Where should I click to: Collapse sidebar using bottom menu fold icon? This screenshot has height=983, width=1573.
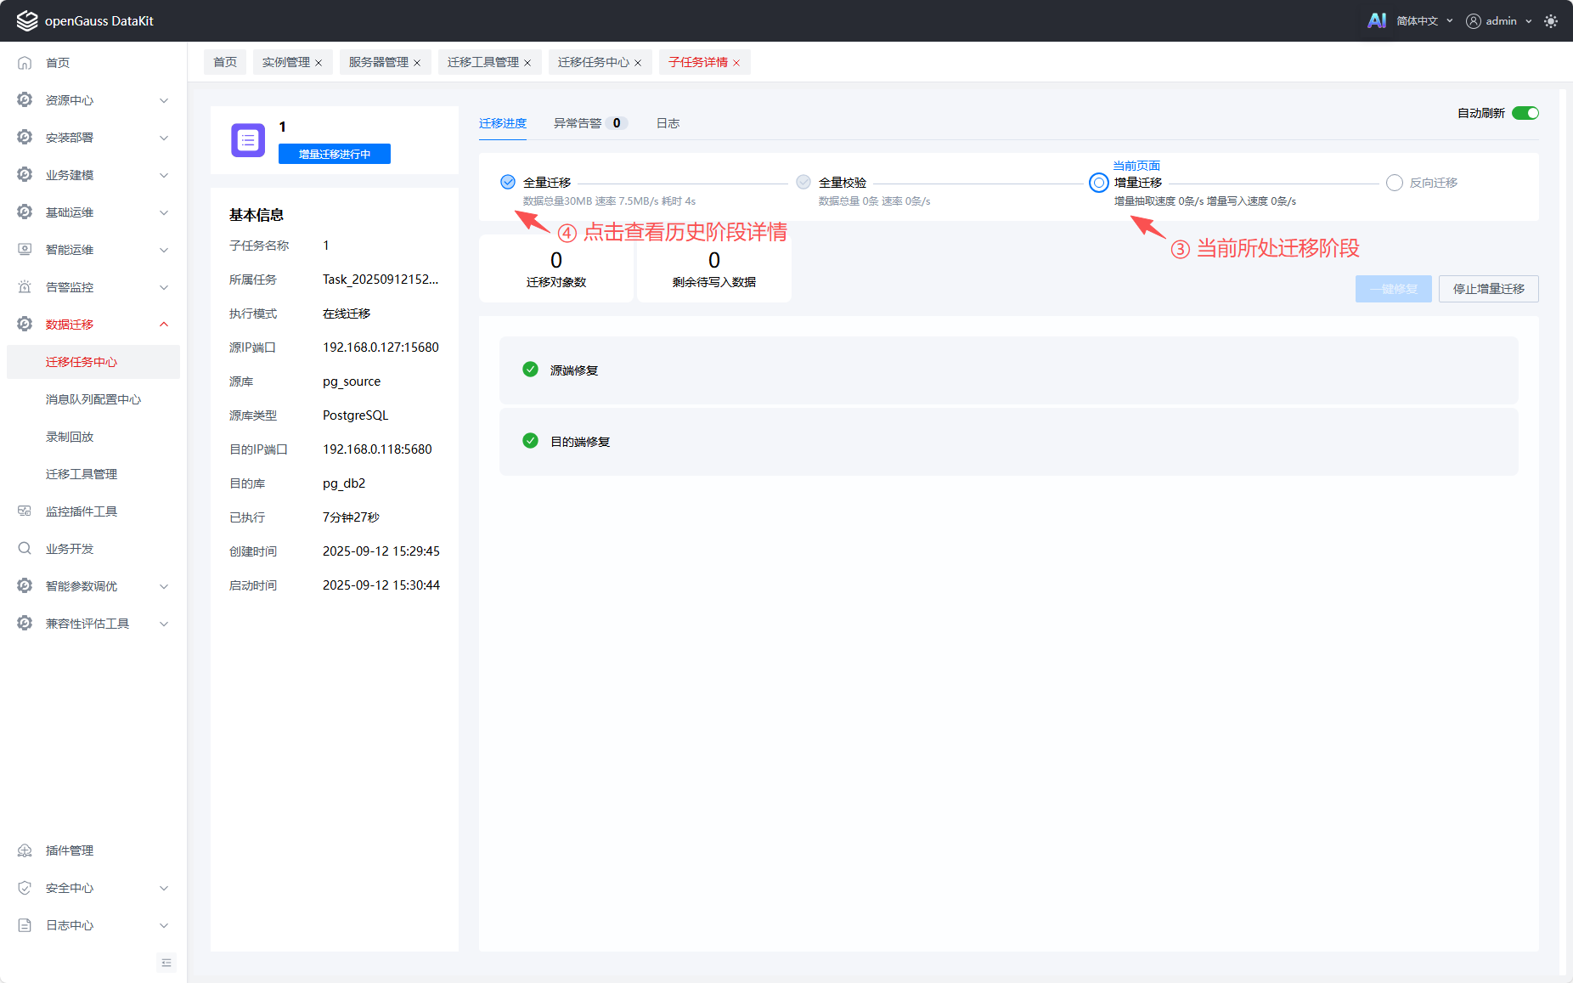click(x=166, y=963)
